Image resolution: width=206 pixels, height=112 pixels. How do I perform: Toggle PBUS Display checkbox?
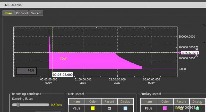pyautogui.click(x=198, y=108)
